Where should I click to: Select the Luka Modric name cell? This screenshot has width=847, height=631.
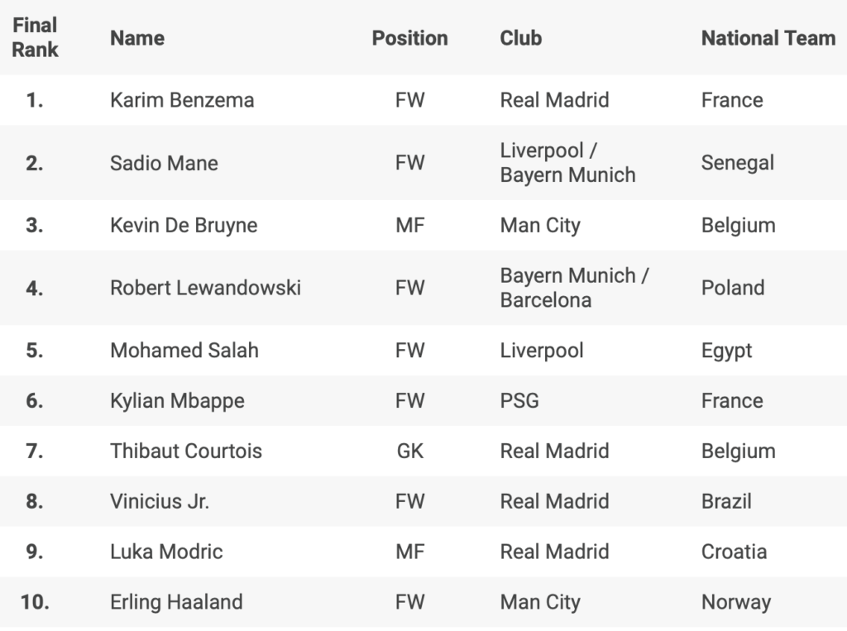click(x=166, y=552)
